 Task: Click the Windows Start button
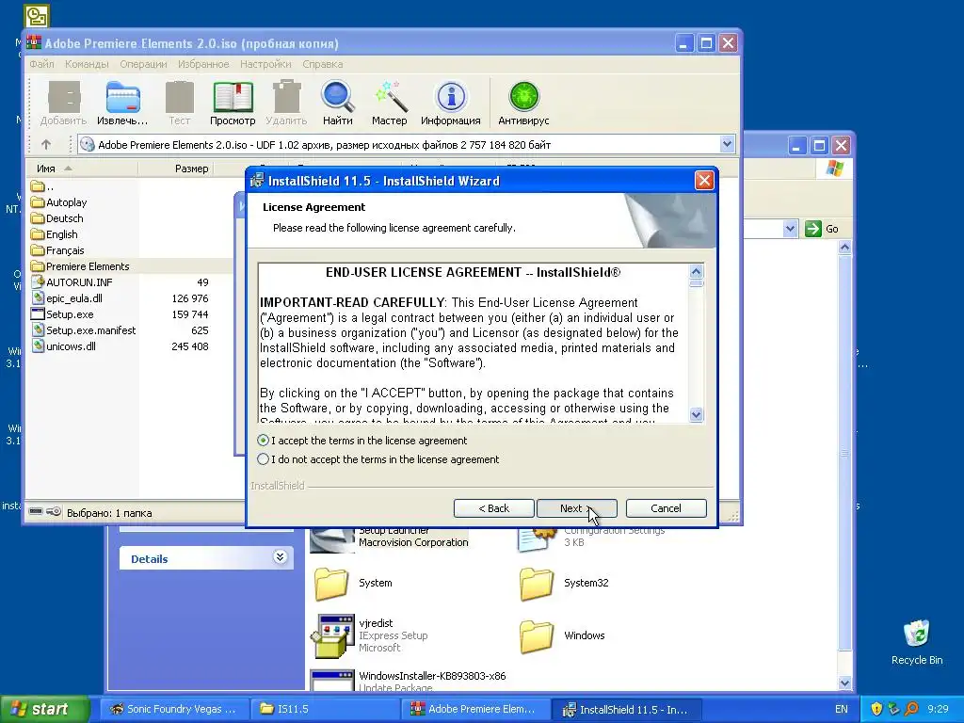44,709
